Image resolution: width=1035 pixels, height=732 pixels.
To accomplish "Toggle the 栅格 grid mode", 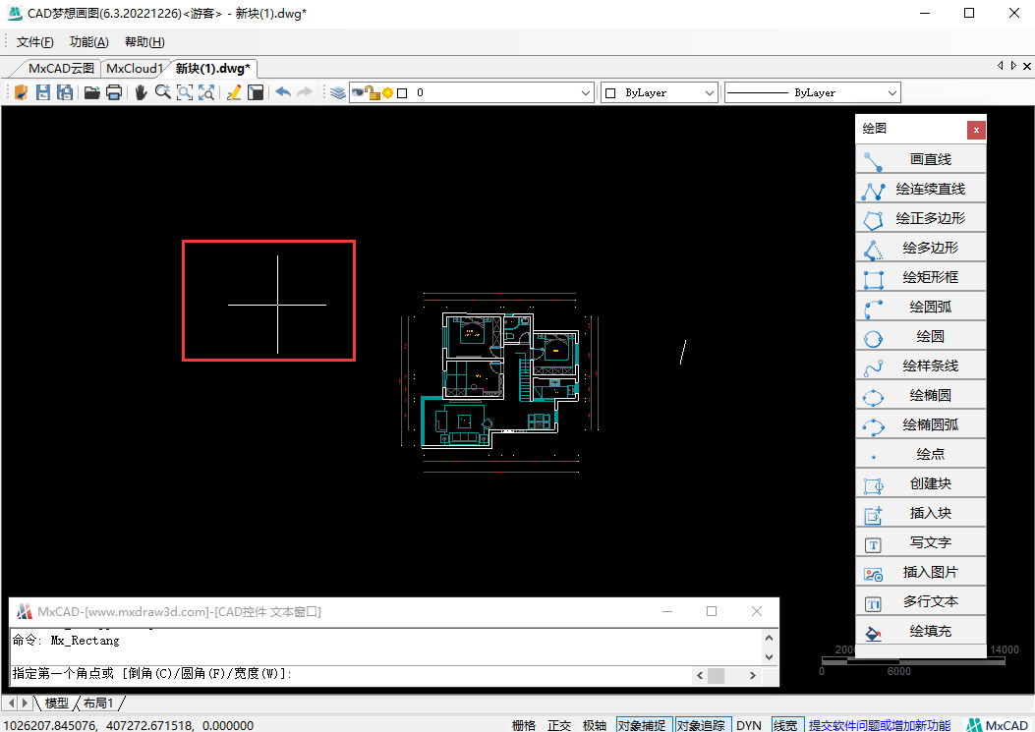I will point(524,725).
